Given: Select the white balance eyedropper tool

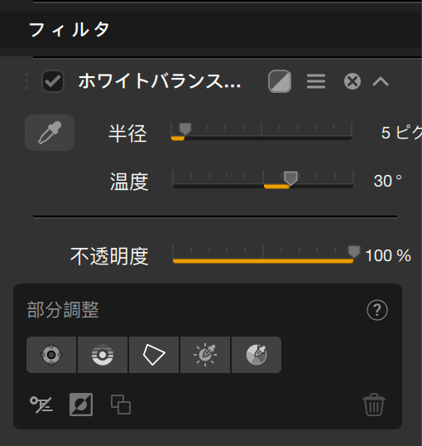Looking at the screenshot, I should coord(50,133).
